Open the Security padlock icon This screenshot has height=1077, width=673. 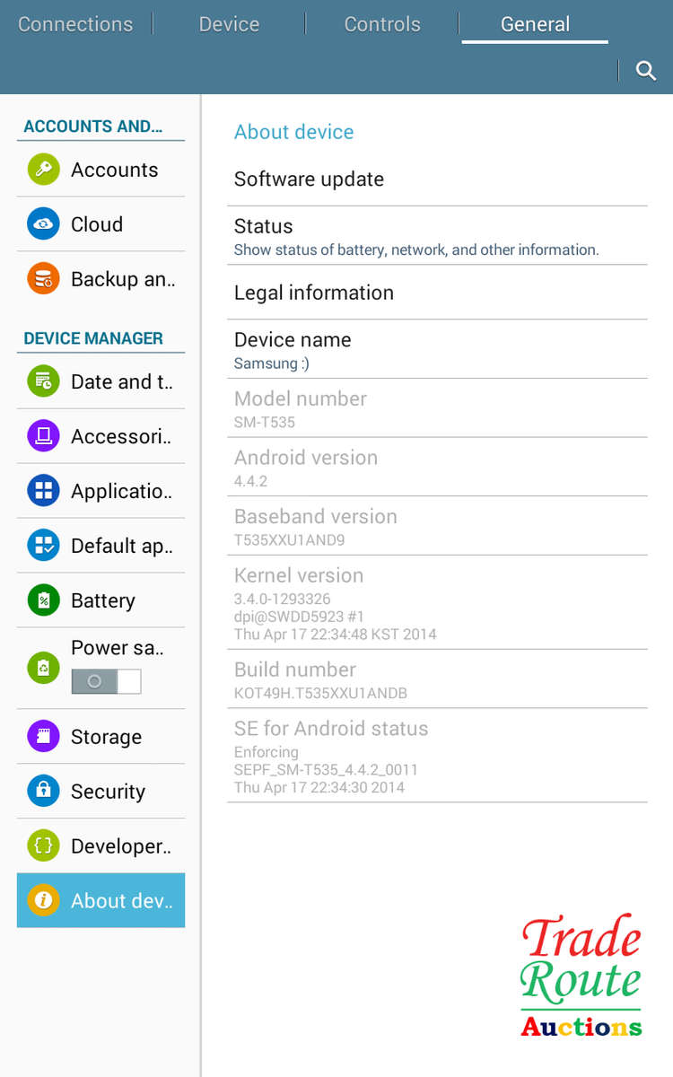click(x=41, y=792)
